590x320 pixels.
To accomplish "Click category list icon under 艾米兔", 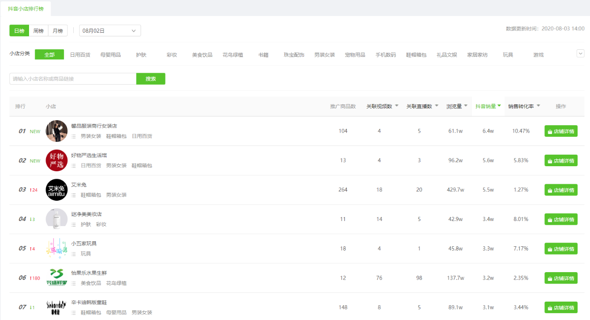I will 74,195.
